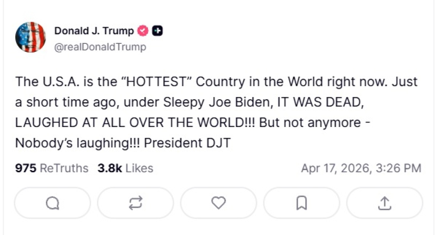Bookmark this post

point(301,203)
